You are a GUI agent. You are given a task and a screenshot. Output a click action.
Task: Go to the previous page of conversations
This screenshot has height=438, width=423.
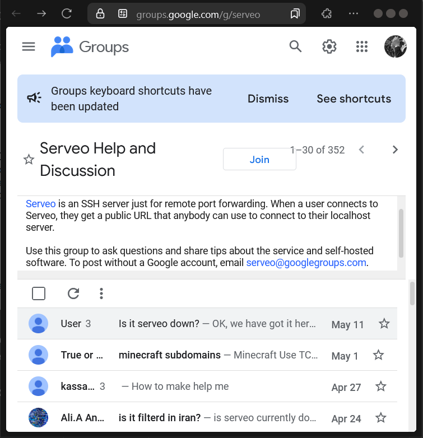pos(361,150)
